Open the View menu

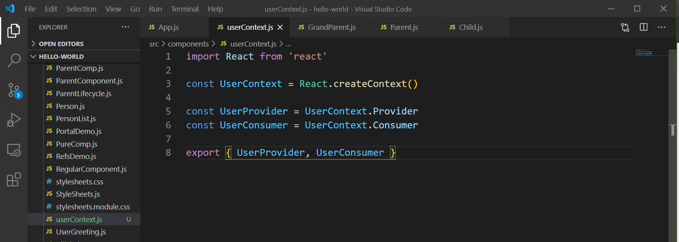click(x=113, y=9)
